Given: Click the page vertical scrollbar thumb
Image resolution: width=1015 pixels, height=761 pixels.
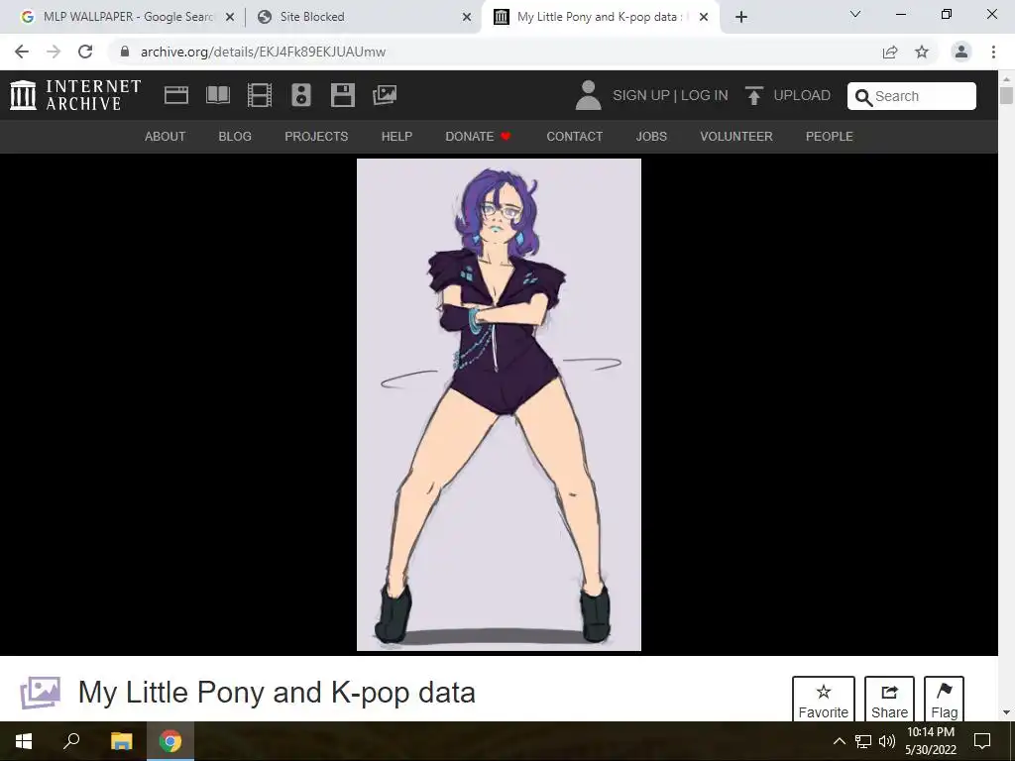Looking at the screenshot, I should pyautogui.click(x=1006, y=95).
